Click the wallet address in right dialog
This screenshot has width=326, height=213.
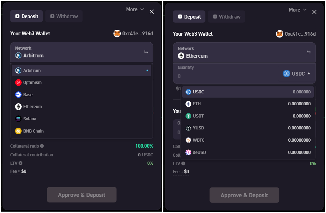pos(300,34)
